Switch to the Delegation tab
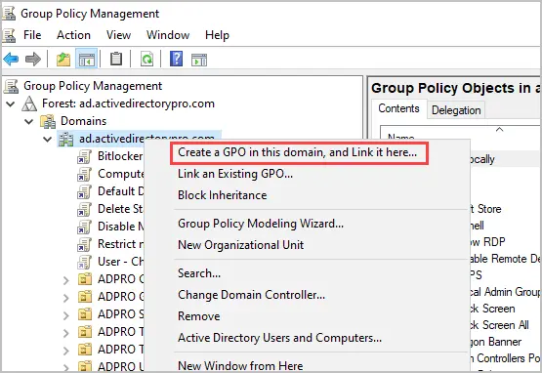Viewport: 542px width, 373px height. [x=456, y=110]
